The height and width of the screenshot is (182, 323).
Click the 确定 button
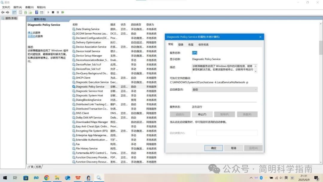pos(214,148)
